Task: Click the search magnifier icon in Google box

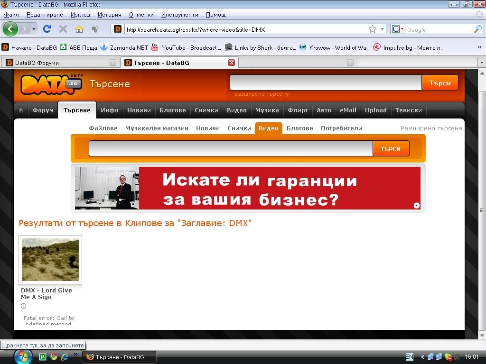Action: coord(477,29)
